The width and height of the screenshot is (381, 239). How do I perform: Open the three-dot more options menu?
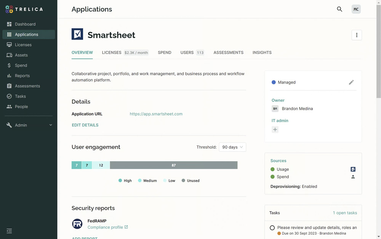pyautogui.click(x=357, y=35)
